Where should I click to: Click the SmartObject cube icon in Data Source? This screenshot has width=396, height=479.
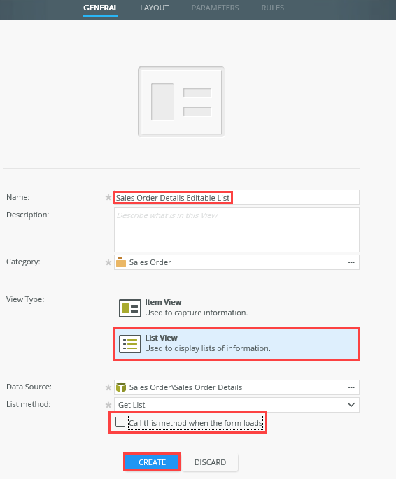click(121, 387)
